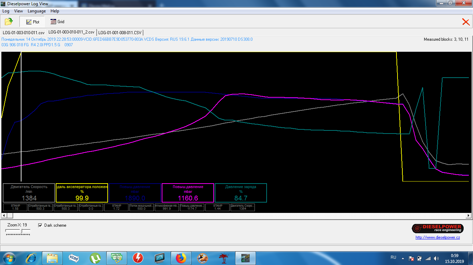
Task: Toggle the magenta boost pressure mbar channel
Action: pyautogui.click(x=188, y=193)
